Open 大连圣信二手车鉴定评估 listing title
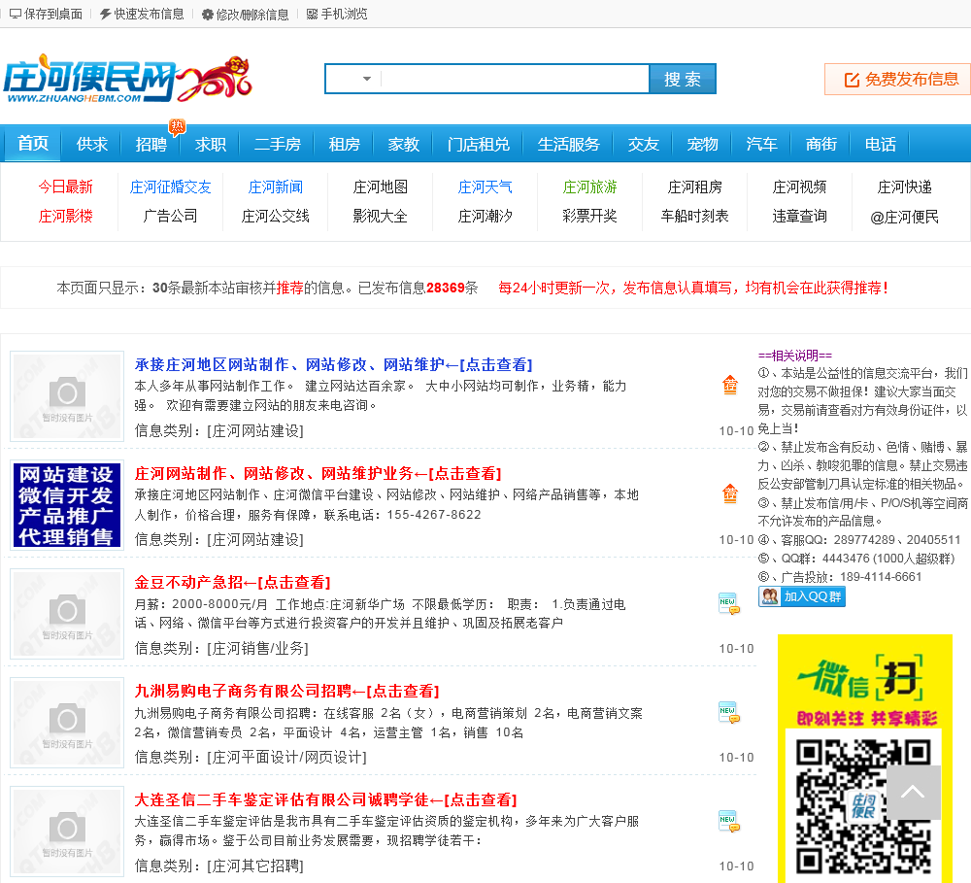 pos(325,799)
